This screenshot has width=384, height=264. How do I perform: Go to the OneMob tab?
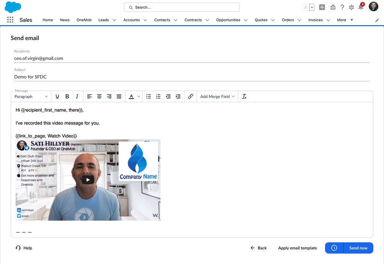[84, 20]
